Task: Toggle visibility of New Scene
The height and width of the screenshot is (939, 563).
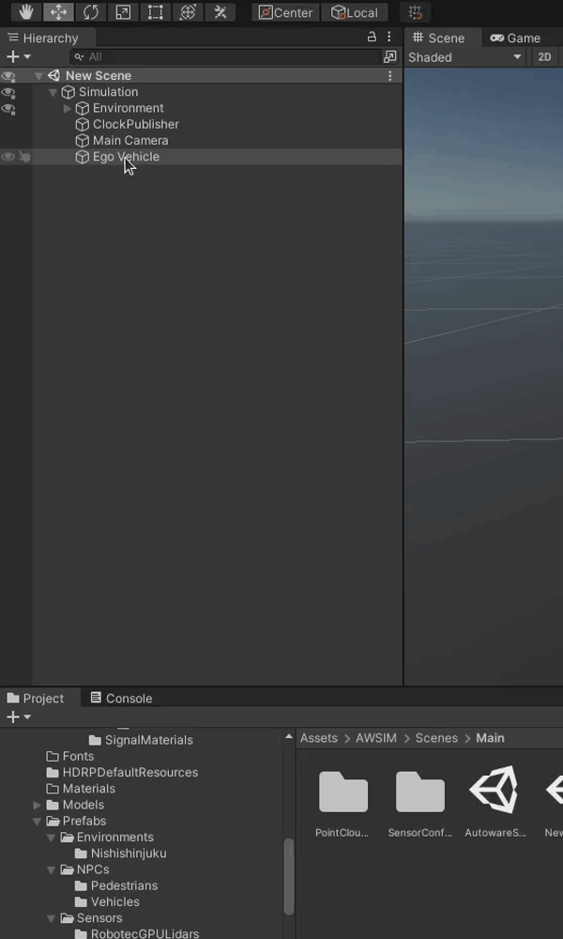Action: tap(8, 76)
